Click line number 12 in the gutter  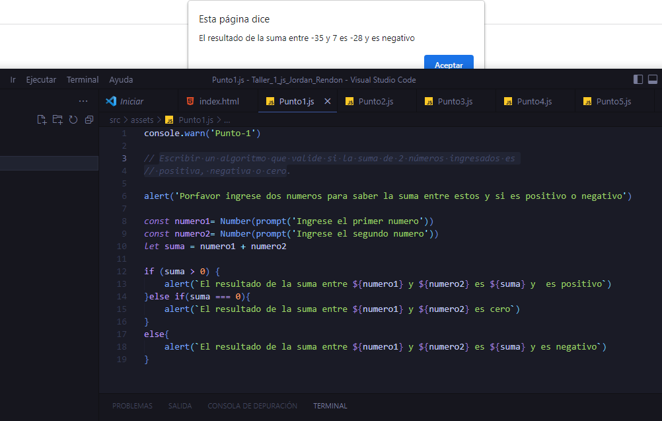[122, 272]
